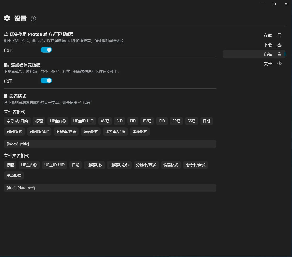
Task: Insert 编码格式 variable in filename format row
Action: (x=91, y=132)
